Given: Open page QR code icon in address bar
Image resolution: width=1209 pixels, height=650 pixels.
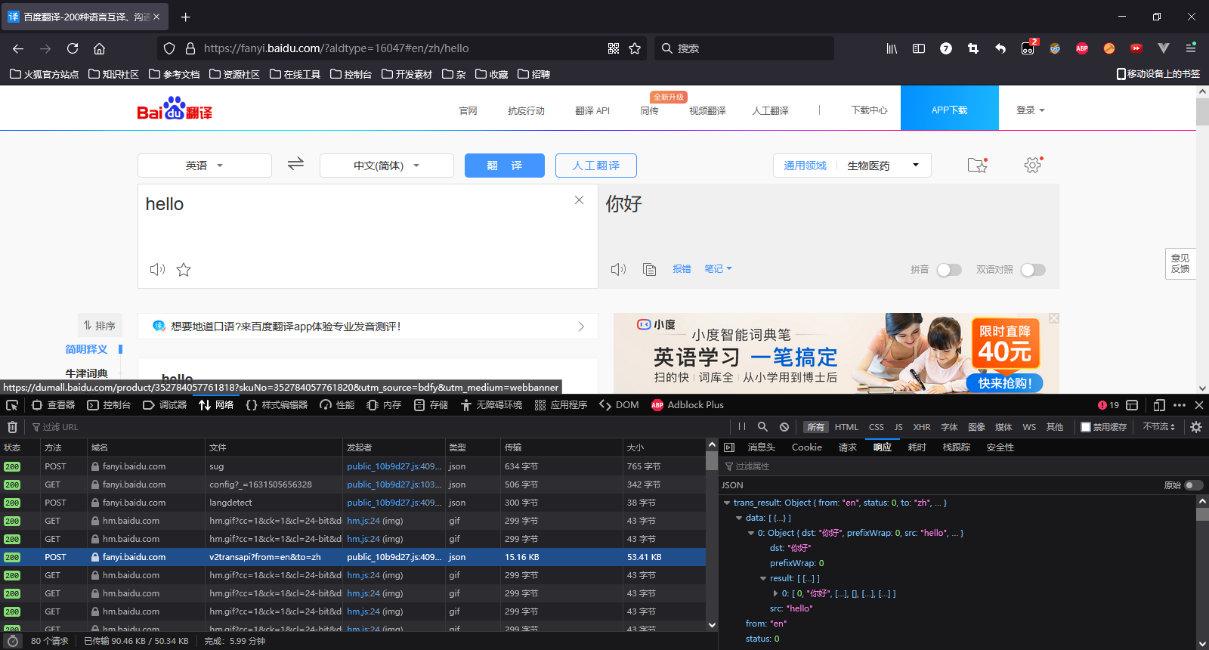Looking at the screenshot, I should pyautogui.click(x=614, y=48).
